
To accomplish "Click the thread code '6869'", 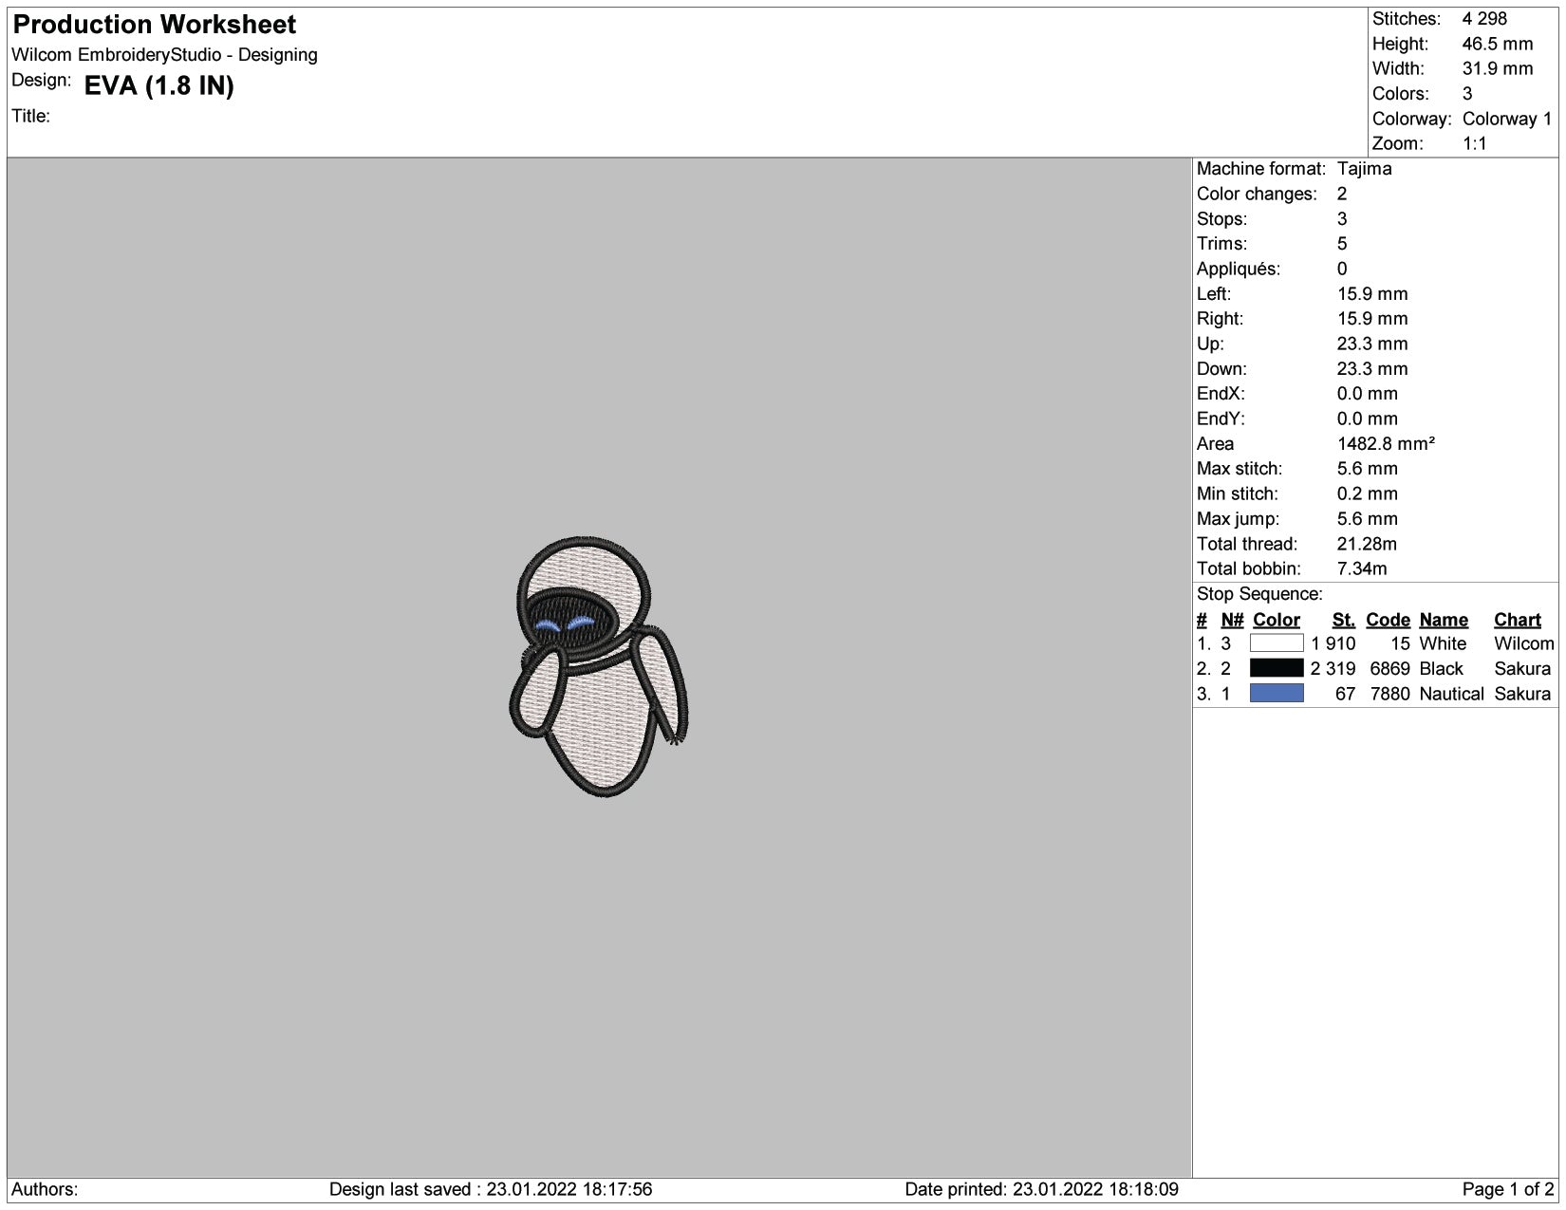I will pos(1390,668).
